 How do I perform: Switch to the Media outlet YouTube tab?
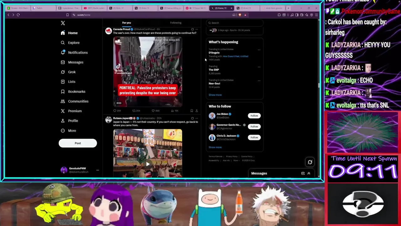pyautogui.click(x=94, y=8)
